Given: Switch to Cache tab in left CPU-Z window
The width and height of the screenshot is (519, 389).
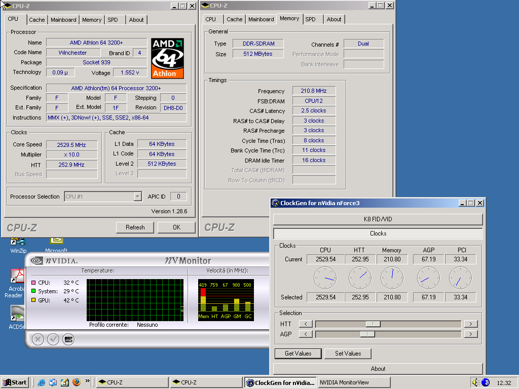Looking at the screenshot, I should (36, 20).
